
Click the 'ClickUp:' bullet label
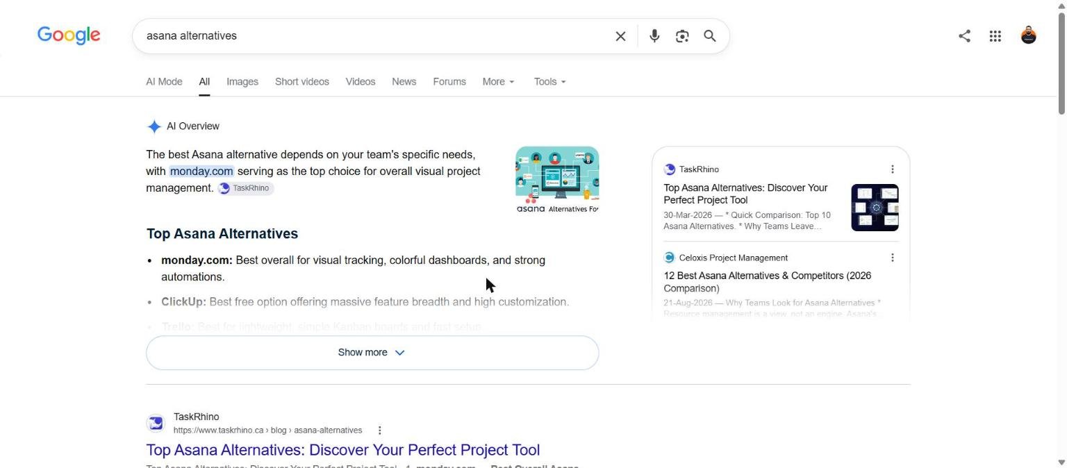(x=183, y=302)
